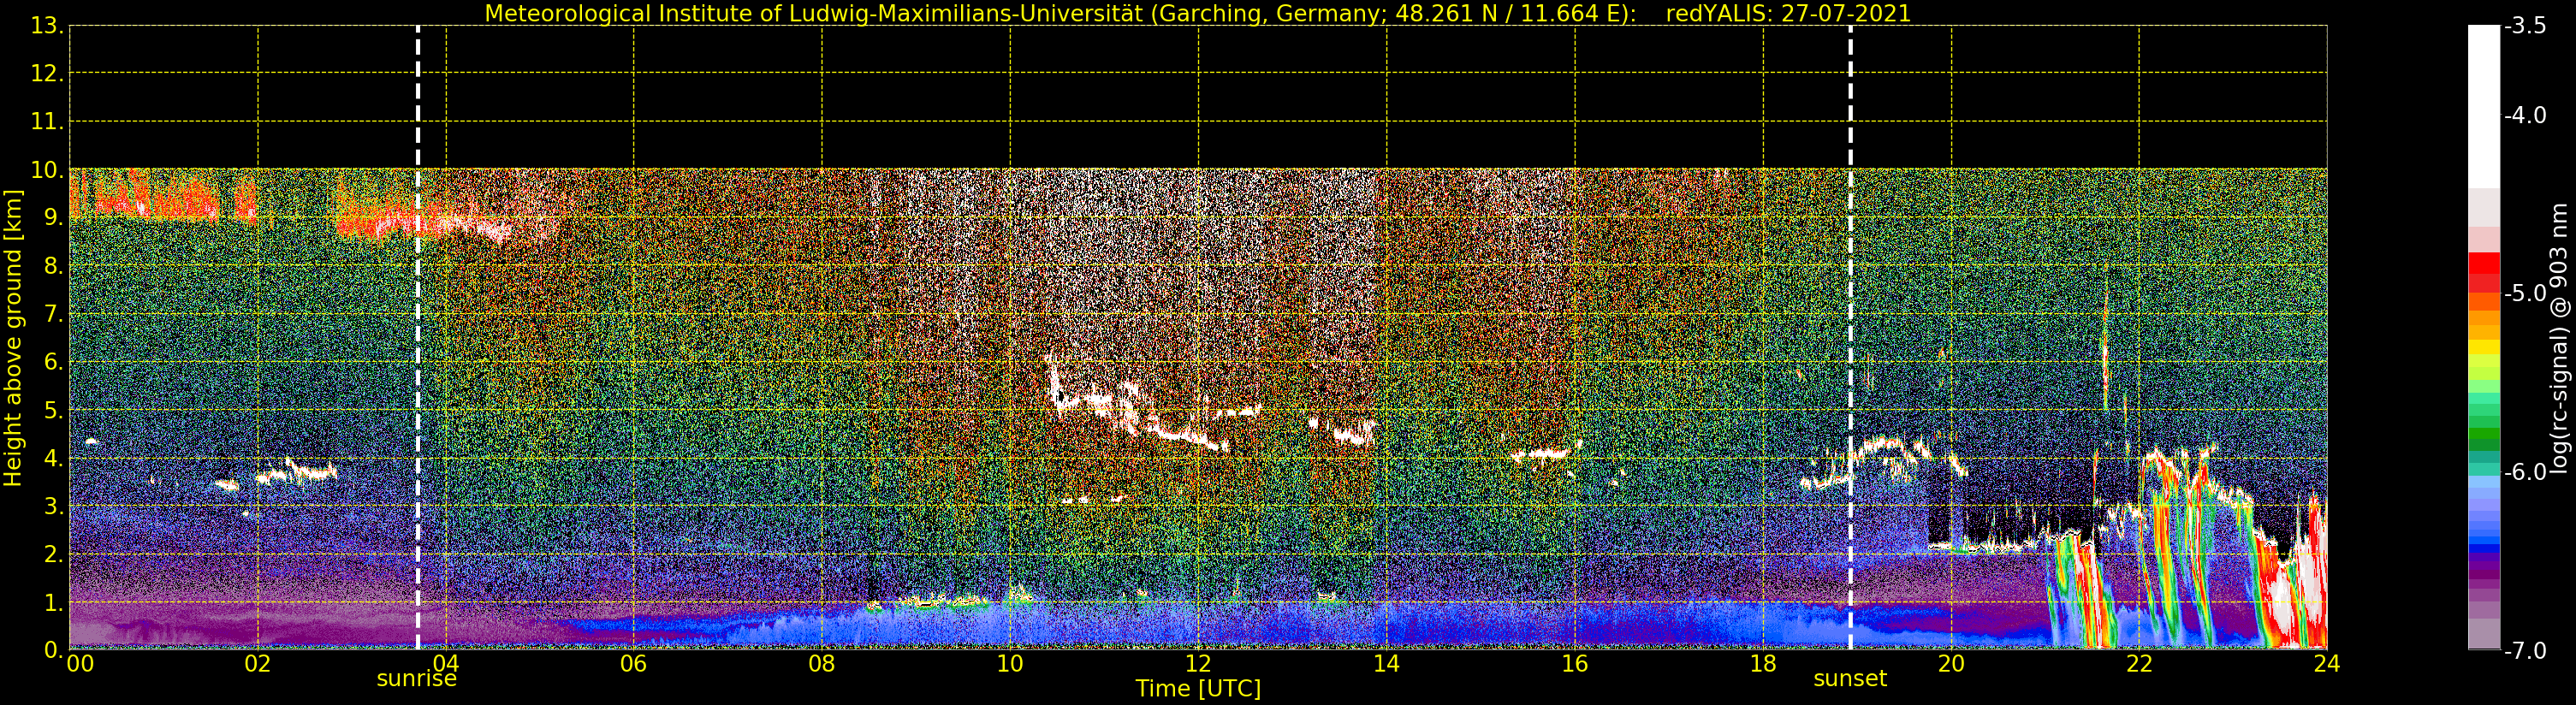This screenshot has height=705, width=2576.
Task: Click the sunset label below the axis
Action: tap(1850, 679)
